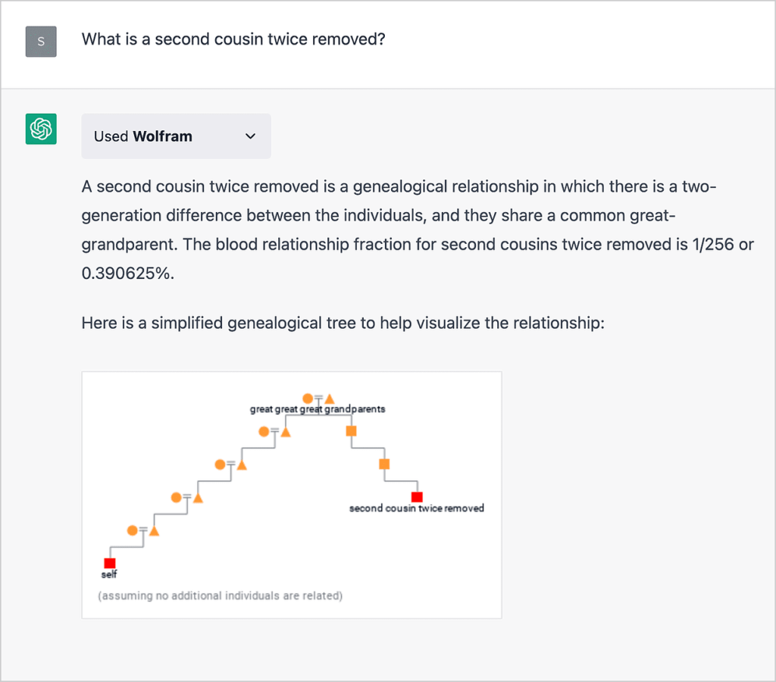Click the orange square directly below the grandparents couple
This screenshot has width=776, height=682.
[x=351, y=430]
